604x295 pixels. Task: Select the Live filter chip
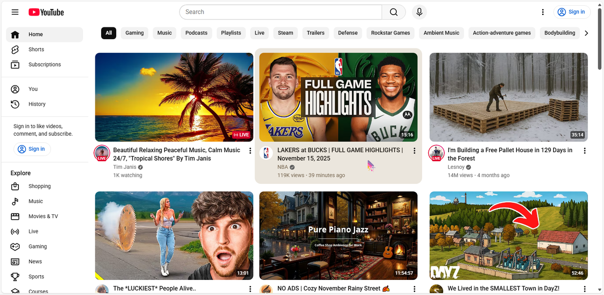click(259, 33)
